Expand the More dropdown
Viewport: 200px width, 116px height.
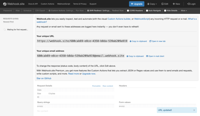tap(184, 10)
